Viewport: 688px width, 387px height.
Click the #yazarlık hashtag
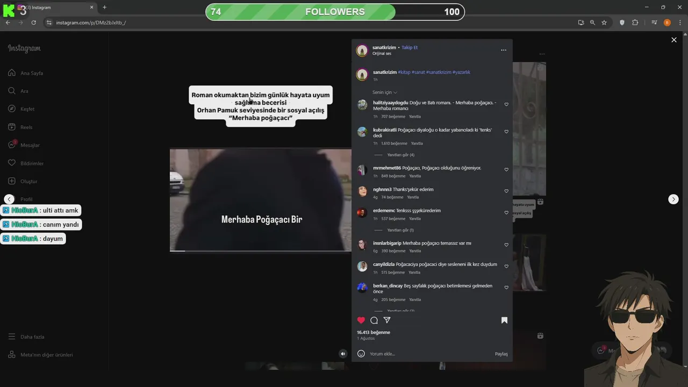pyautogui.click(x=461, y=72)
